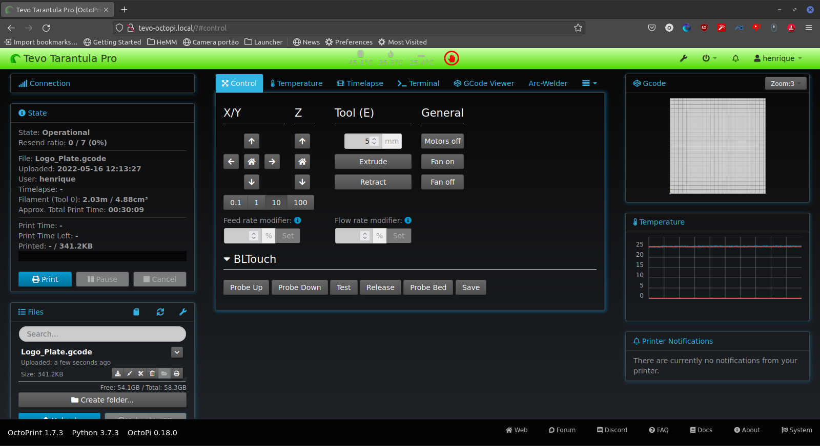Select 100 mm jog step

[x=301, y=203]
